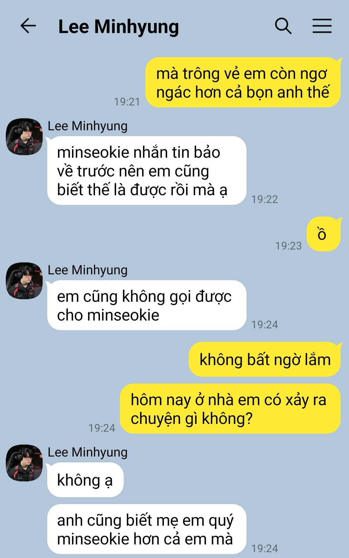Open the avatar beside the 19:22 message
The width and height of the screenshot is (349, 558).
[x=24, y=137]
